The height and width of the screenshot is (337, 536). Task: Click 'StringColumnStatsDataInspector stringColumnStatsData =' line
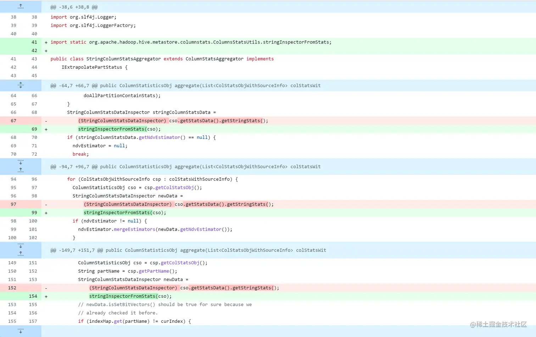coord(141,112)
